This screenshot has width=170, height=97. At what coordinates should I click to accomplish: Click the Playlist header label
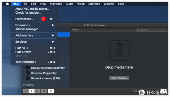coord(76,30)
